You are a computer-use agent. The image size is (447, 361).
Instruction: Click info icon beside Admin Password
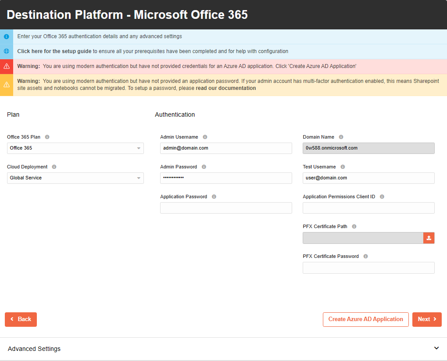coord(204,167)
